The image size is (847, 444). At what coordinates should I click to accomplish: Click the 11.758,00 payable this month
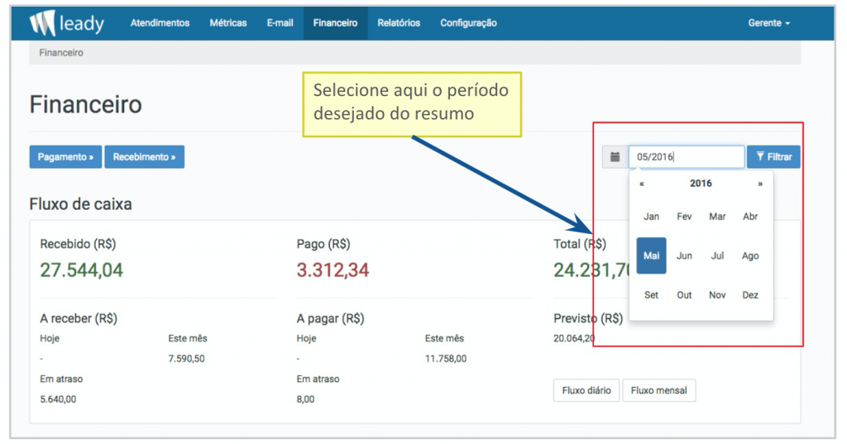coord(446,359)
